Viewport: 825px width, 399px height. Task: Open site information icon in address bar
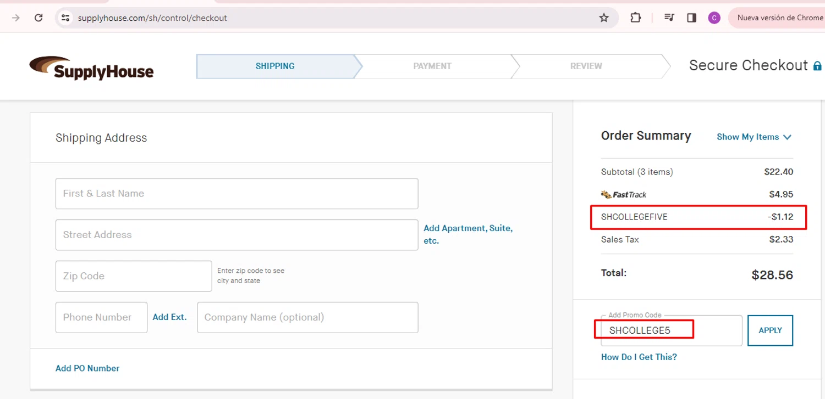pos(65,18)
